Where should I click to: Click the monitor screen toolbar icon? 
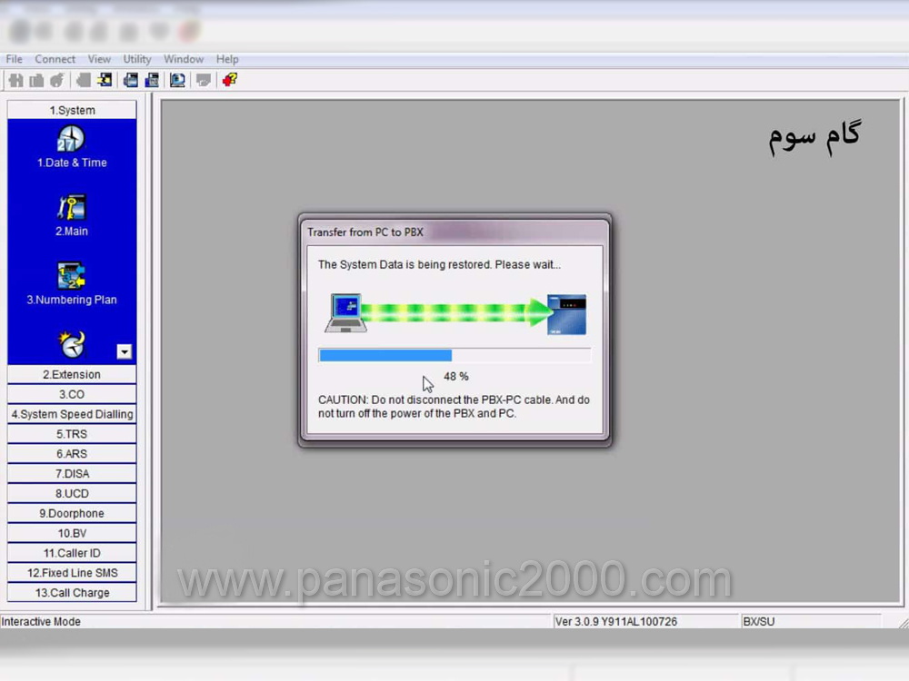(177, 80)
